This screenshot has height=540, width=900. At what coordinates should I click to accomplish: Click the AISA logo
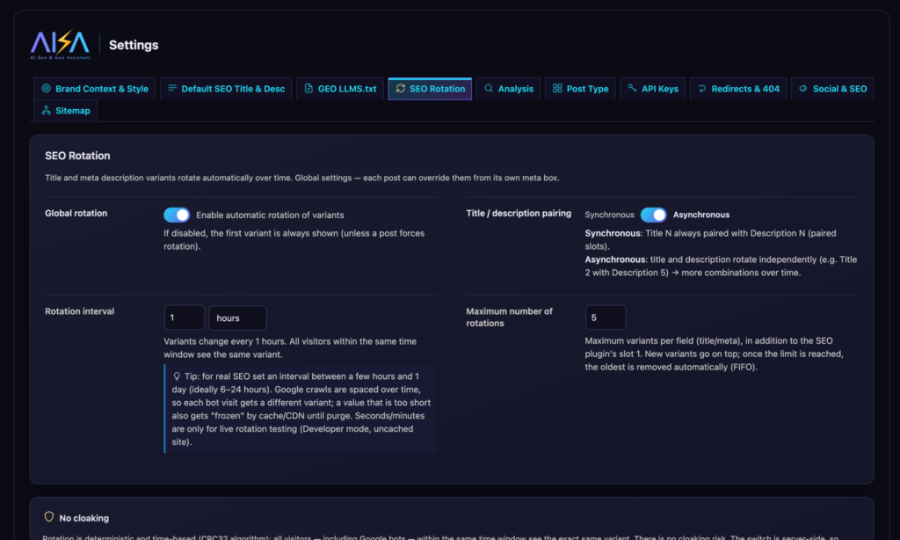(x=61, y=45)
